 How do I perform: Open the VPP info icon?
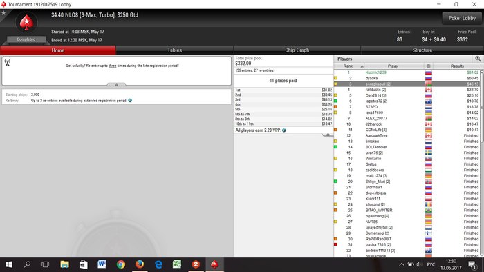(284, 130)
